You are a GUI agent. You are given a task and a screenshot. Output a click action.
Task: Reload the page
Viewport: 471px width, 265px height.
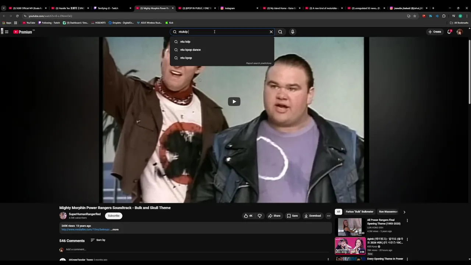click(17, 16)
